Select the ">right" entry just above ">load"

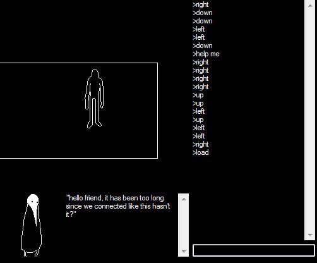tap(201, 144)
